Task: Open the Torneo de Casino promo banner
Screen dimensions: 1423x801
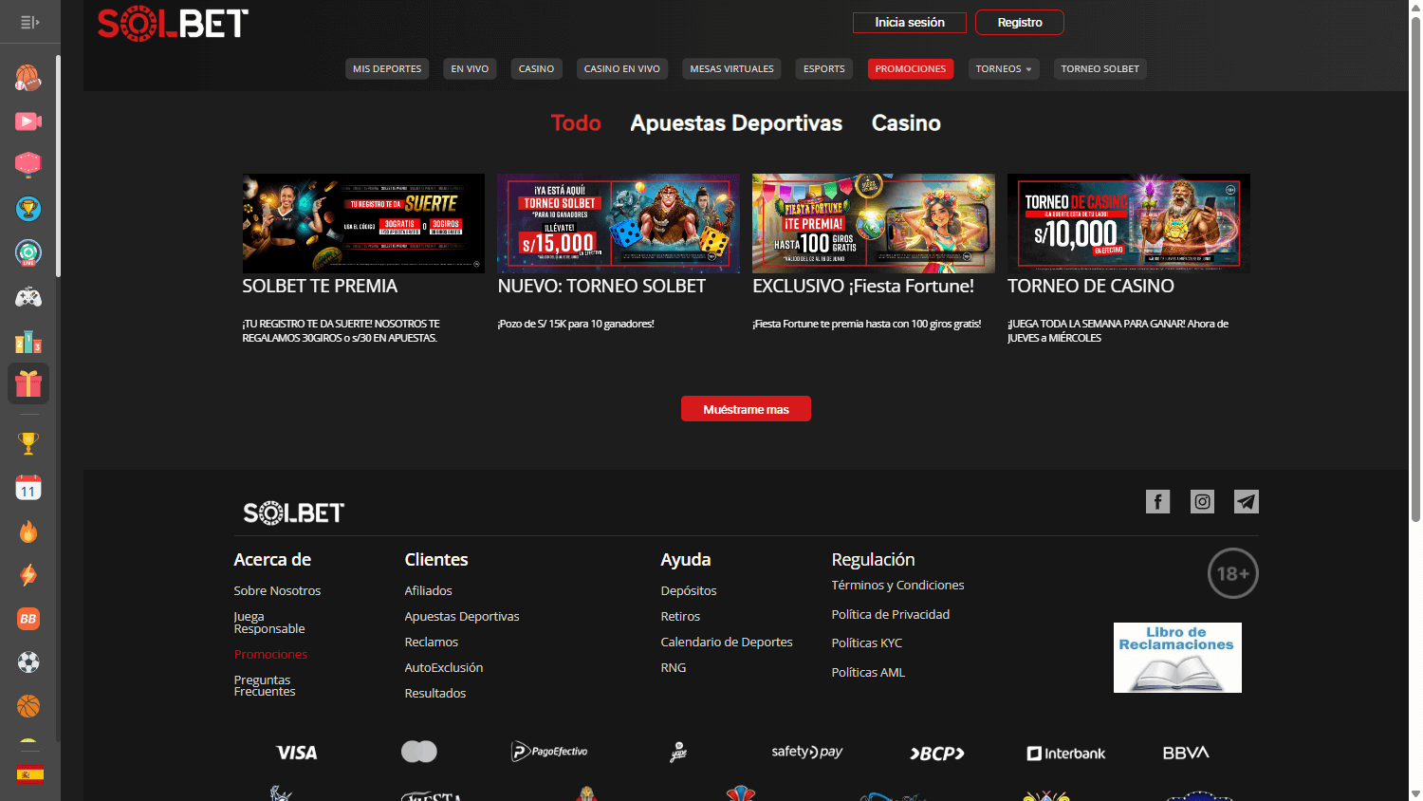Action: (1129, 223)
